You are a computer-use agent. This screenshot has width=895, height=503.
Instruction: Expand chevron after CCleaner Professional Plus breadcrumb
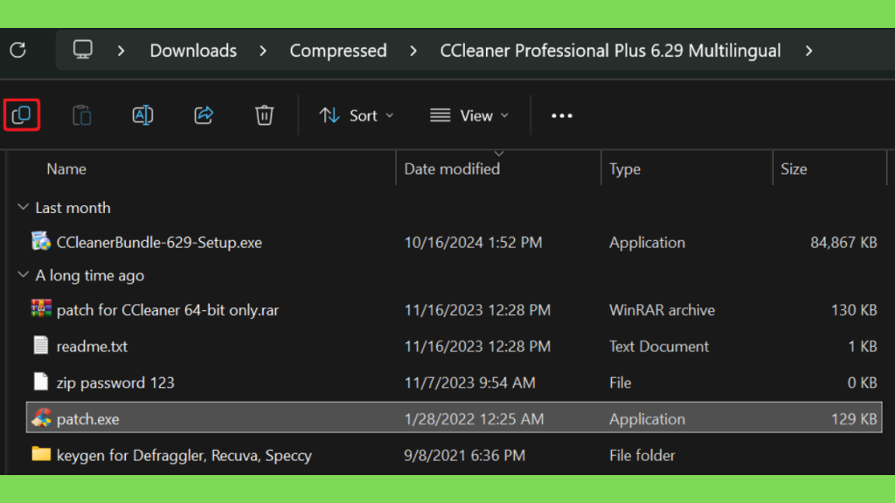pos(808,51)
